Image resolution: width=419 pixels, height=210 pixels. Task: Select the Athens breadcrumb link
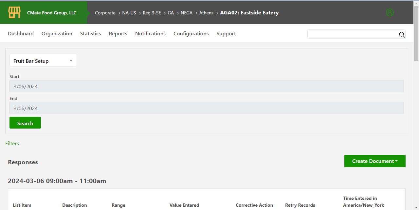206,13
